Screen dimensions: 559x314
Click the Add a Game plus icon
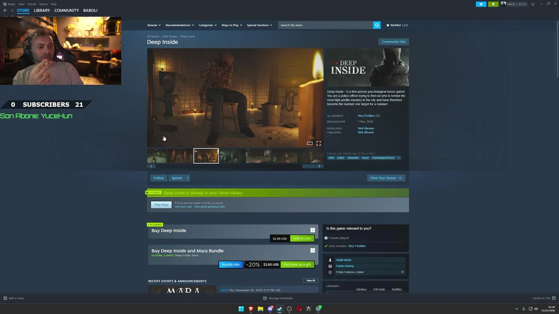5,298
